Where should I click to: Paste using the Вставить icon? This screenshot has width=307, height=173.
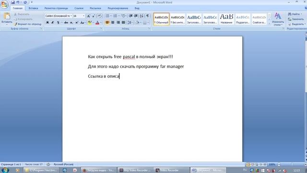click(7, 16)
